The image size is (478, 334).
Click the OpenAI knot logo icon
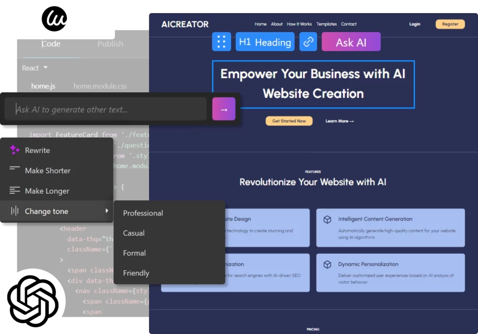33,301
